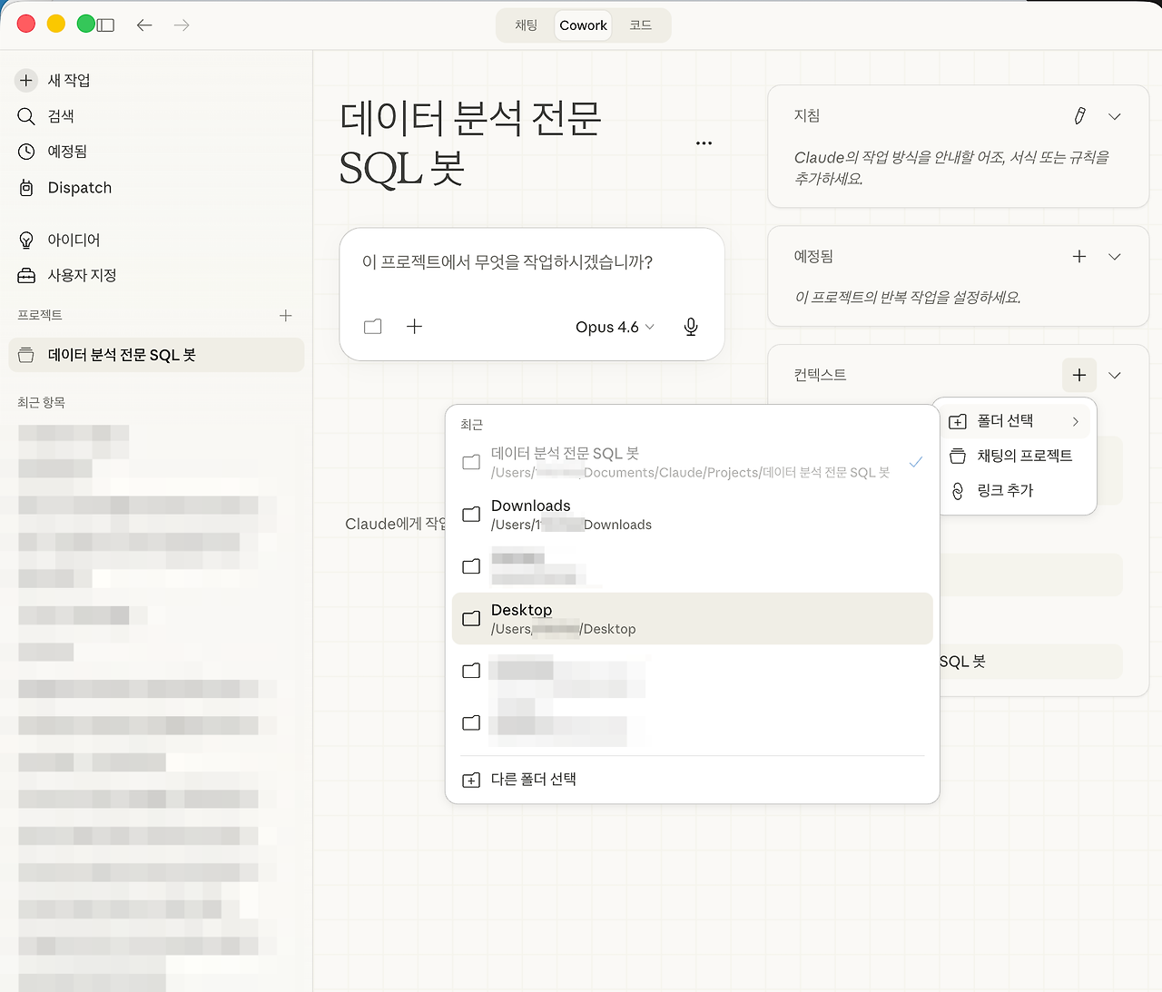Click the folder icon in prompt box
Viewport: 1162px width, 992px height.
pyautogui.click(x=373, y=327)
